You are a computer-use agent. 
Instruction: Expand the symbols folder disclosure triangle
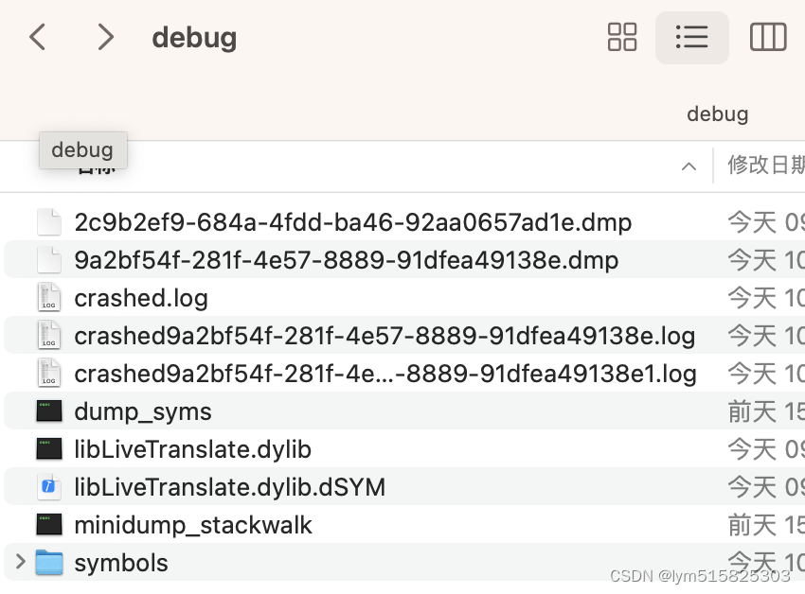pos(19,561)
